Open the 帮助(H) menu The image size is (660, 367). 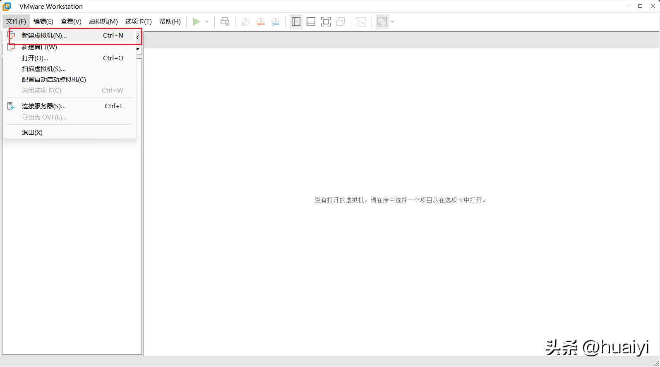[170, 21]
